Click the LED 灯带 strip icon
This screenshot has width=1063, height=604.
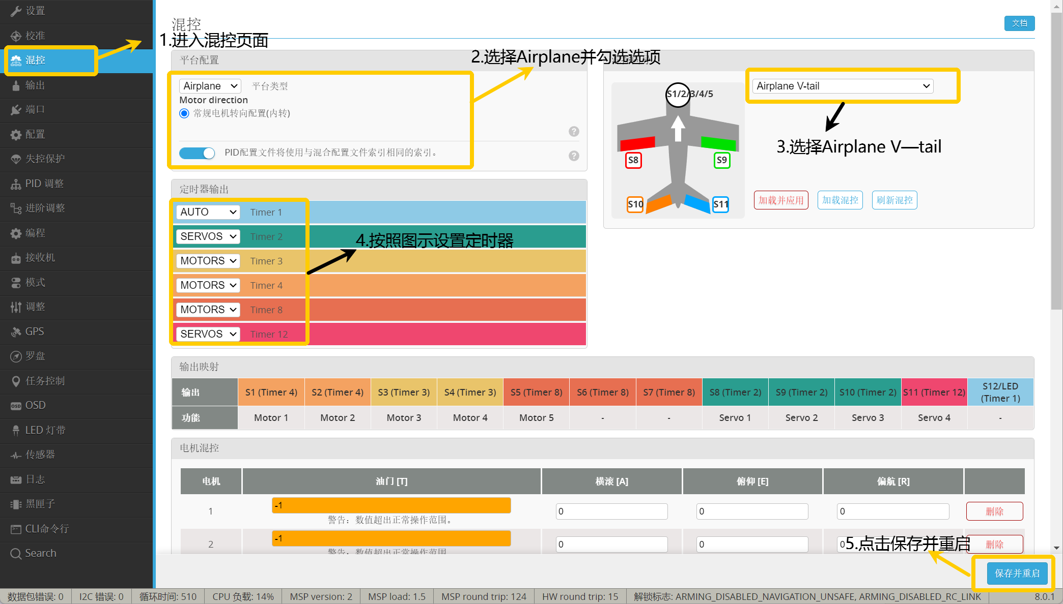(16, 431)
